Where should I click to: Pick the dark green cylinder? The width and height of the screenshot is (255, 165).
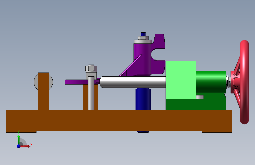coord(211,82)
